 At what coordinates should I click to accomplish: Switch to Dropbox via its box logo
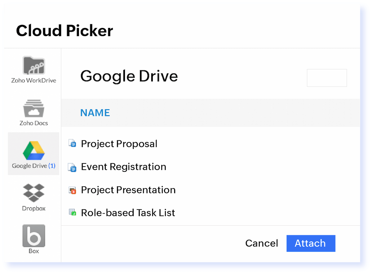pos(34,194)
